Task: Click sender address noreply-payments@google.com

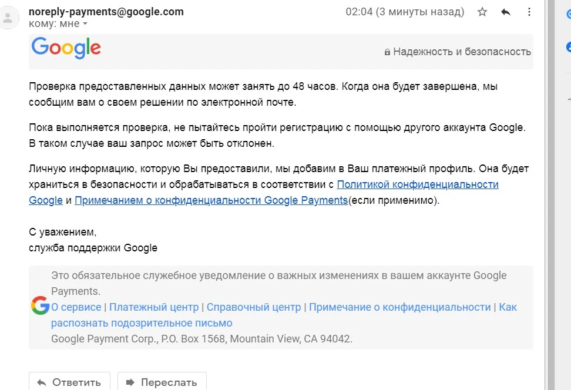Action: click(106, 12)
